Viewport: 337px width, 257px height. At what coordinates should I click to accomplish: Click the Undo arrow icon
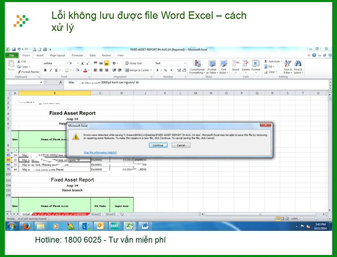pos(19,49)
